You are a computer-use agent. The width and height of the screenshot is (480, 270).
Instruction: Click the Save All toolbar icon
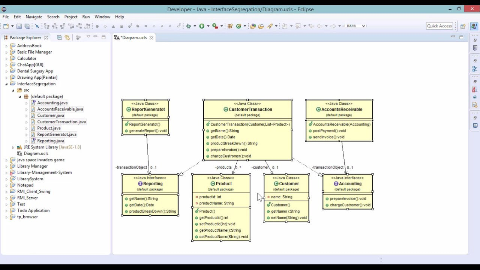click(x=27, y=26)
